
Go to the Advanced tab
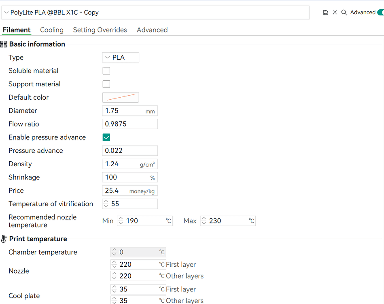click(152, 30)
